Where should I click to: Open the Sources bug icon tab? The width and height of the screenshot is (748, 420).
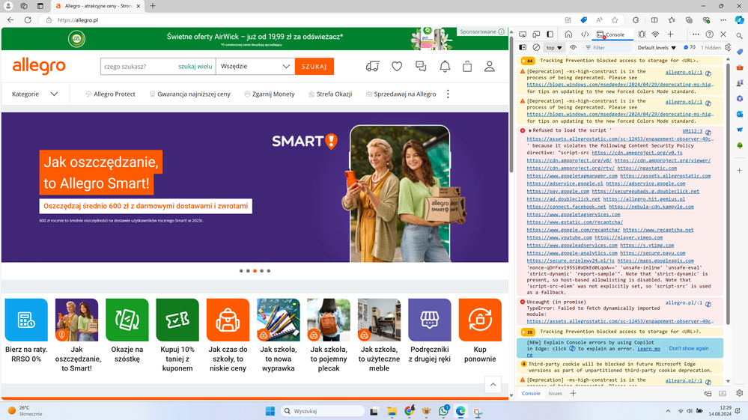click(x=642, y=34)
